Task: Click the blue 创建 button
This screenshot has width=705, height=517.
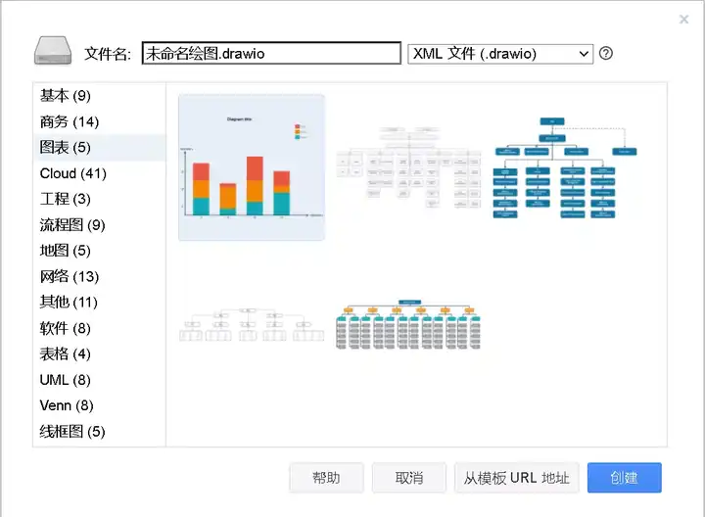Action: coord(624,478)
